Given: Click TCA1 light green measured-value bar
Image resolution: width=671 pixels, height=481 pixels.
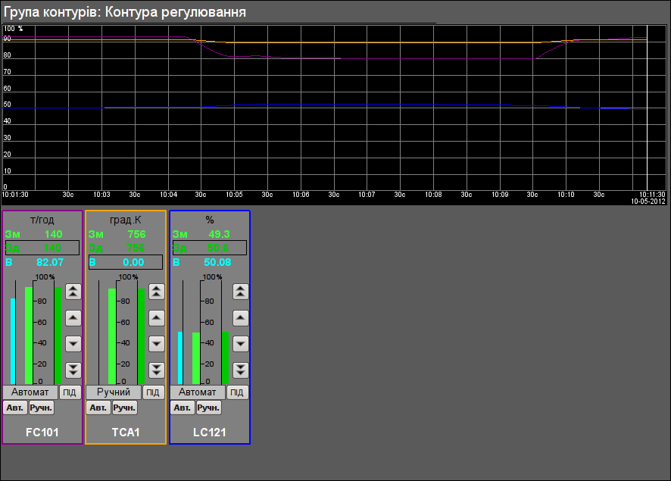Looking at the screenshot, I should pyautogui.click(x=112, y=336).
